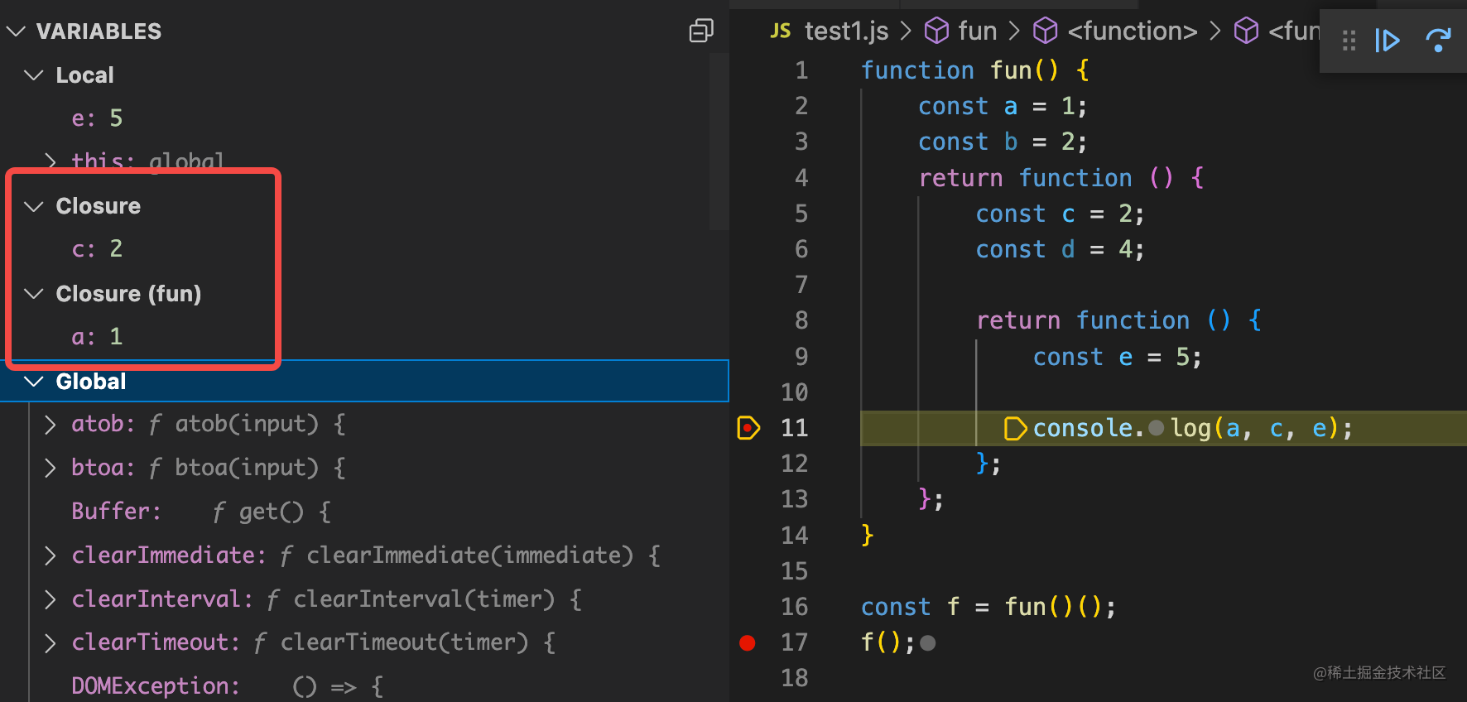
Task: Open test1.js breadcrumb item
Action: tap(846, 31)
